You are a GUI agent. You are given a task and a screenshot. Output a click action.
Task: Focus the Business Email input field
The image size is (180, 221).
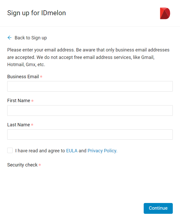[x=90, y=86]
